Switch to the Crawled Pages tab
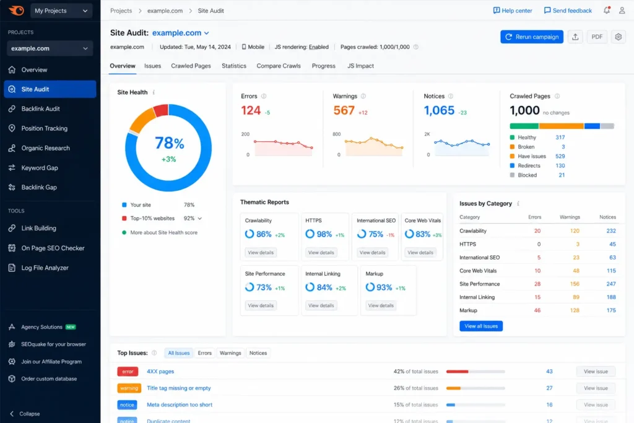 point(191,66)
